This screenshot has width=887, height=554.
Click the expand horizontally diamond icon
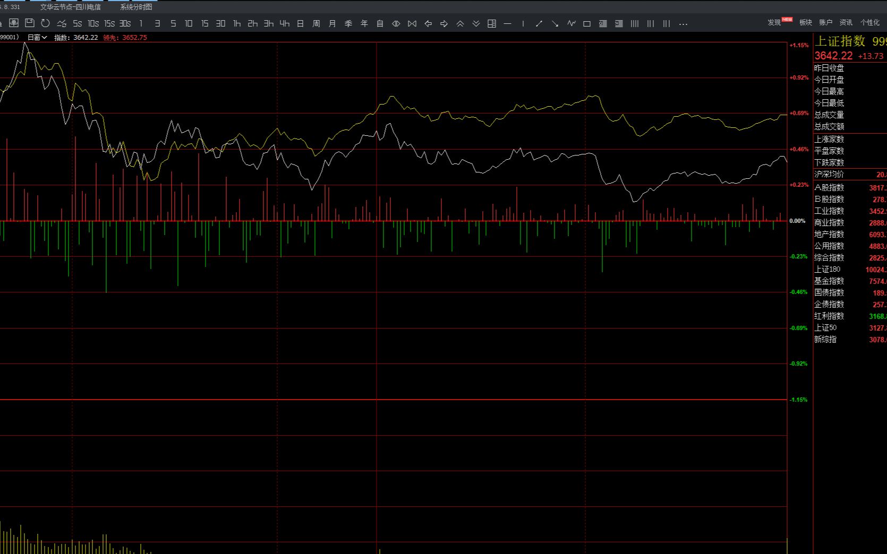[x=396, y=23]
